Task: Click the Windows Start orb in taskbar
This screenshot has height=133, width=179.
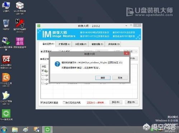Action: click(4, 130)
